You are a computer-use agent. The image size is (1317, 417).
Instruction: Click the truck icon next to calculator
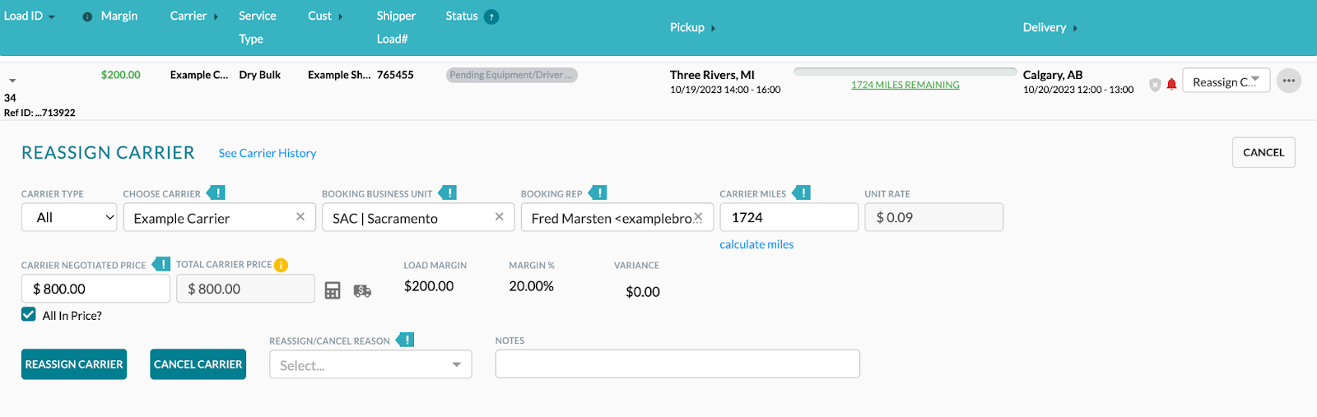pyautogui.click(x=362, y=290)
